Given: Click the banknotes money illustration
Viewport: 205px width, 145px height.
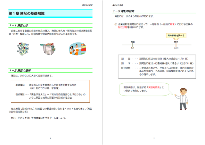Looking at the screenshot, I should [x=23, y=49].
